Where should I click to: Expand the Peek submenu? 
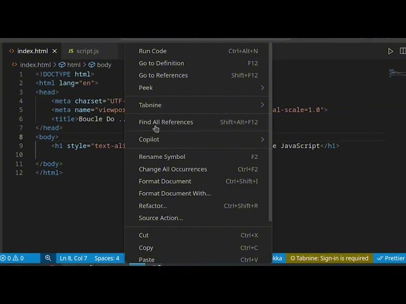[x=198, y=87]
